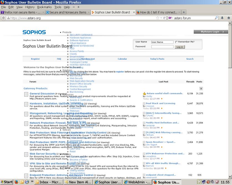This screenshot has width=232, height=185.
Task: Switch to the Inbox - Microsoft taskbar window
Action: pos(49,182)
